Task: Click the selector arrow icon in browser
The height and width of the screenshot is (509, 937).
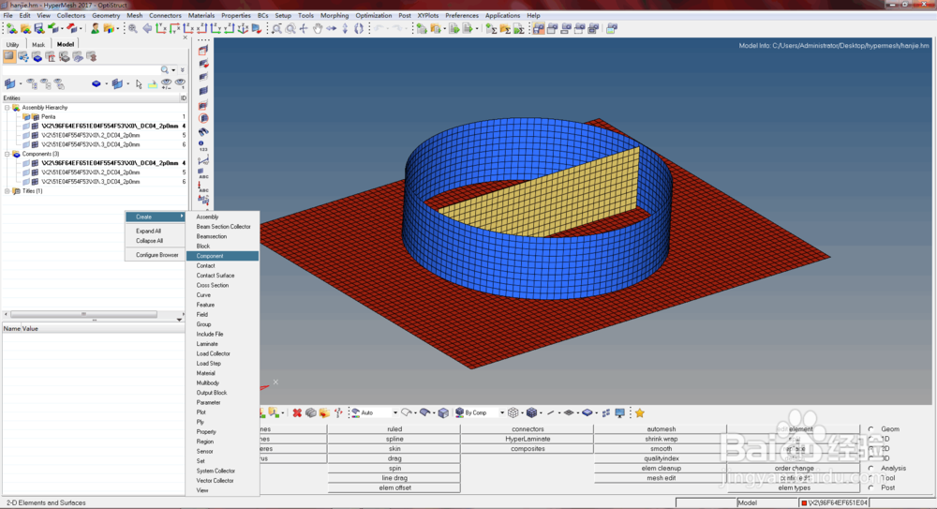Action: coord(139,84)
